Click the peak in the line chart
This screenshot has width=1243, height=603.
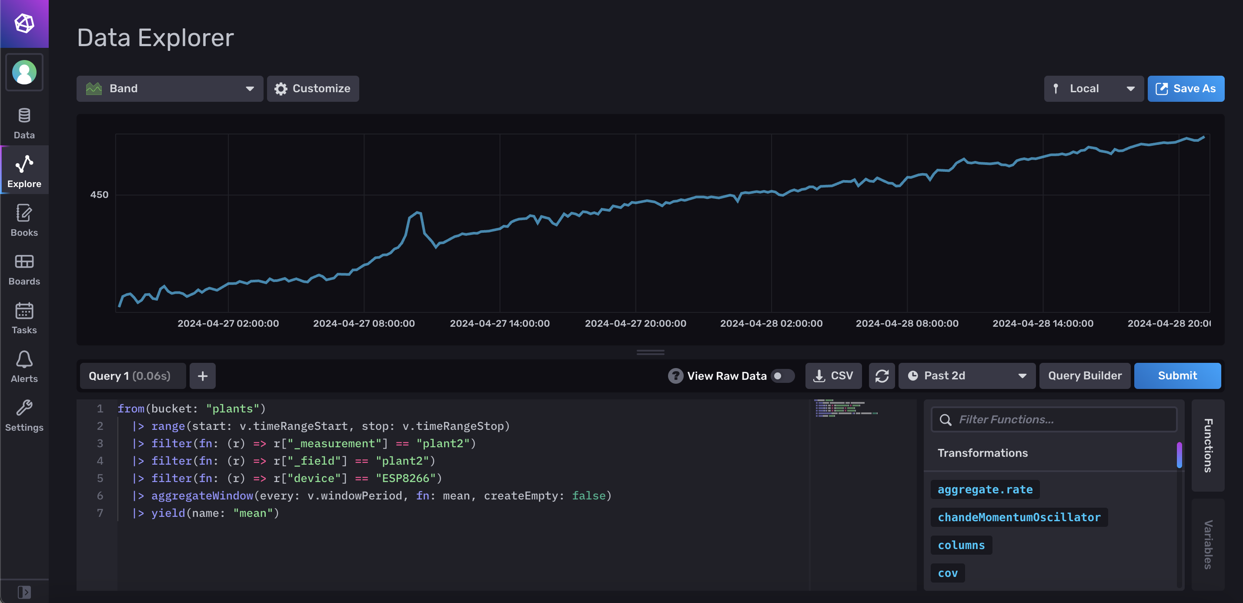pos(418,212)
